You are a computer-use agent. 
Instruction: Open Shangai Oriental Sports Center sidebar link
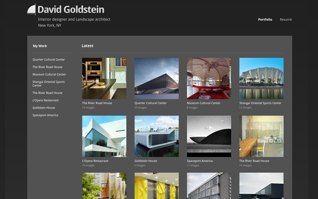tap(49, 84)
